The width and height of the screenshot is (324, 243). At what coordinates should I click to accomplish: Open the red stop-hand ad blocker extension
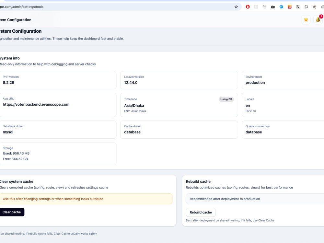tap(248, 7)
